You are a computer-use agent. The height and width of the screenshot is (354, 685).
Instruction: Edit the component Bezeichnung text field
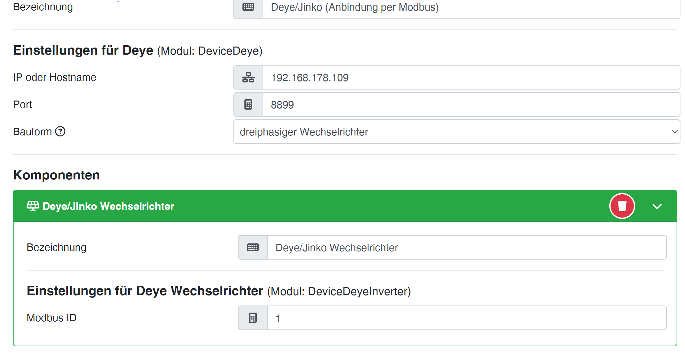tap(466, 248)
